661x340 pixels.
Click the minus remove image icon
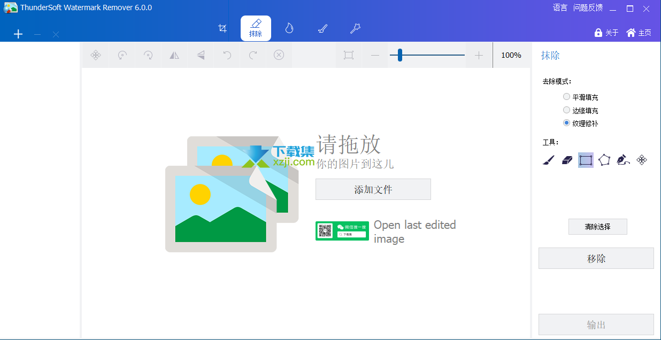[x=37, y=34]
